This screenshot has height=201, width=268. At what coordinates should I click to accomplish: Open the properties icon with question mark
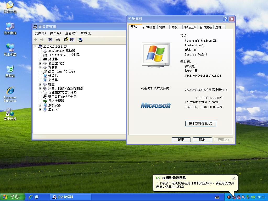coord(66,40)
